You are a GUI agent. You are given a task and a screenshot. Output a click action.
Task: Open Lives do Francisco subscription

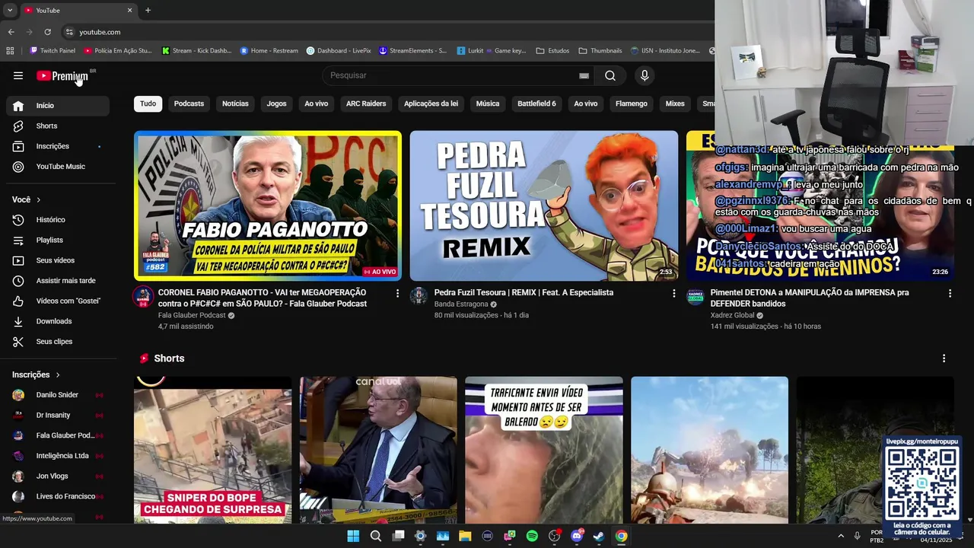[58, 496]
